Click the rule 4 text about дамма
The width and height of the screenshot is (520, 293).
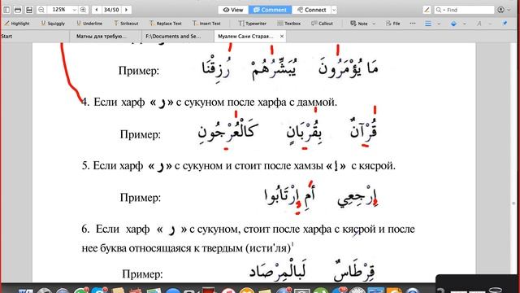210,102
